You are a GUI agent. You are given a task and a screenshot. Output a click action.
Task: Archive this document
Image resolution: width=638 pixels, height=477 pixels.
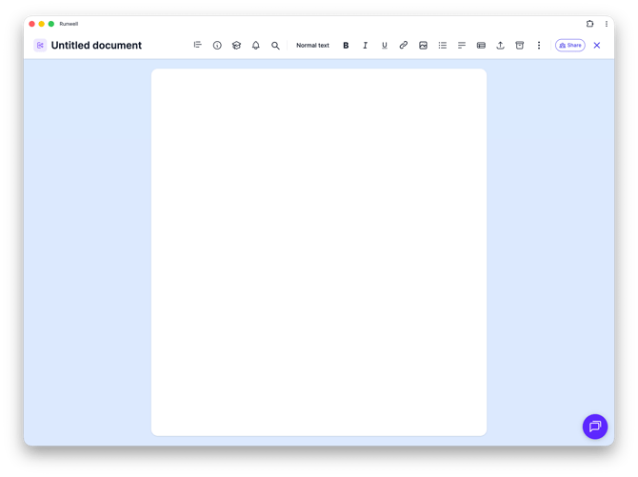520,45
